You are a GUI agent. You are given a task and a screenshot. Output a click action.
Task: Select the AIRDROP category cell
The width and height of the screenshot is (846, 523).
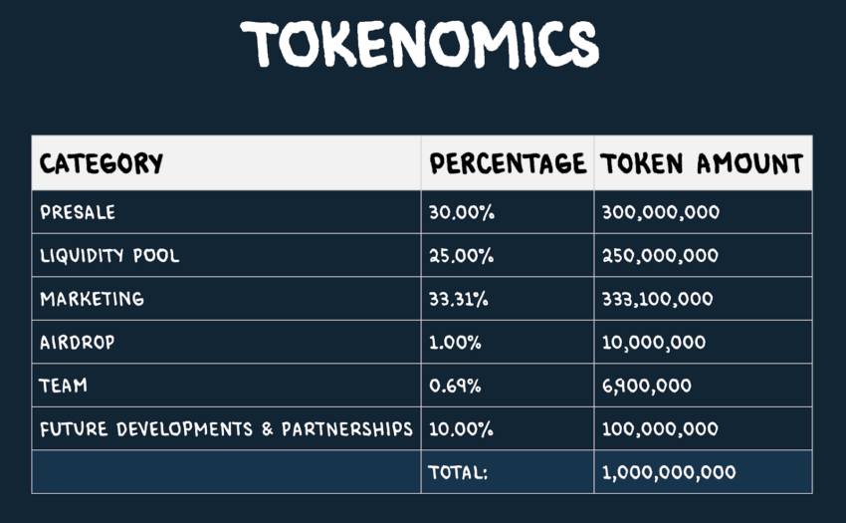(226, 342)
